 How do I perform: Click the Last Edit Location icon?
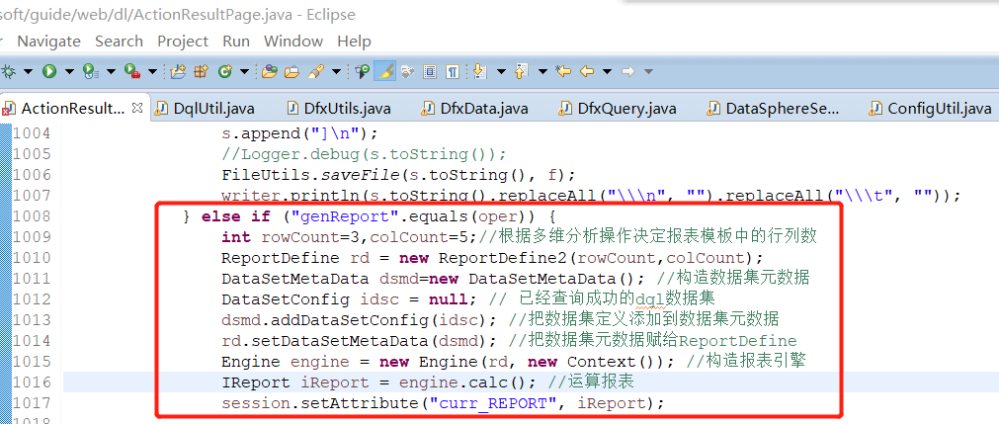click(x=562, y=71)
